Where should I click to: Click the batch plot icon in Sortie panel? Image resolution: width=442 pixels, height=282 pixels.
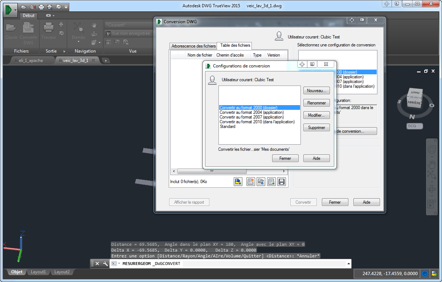click(x=61, y=25)
